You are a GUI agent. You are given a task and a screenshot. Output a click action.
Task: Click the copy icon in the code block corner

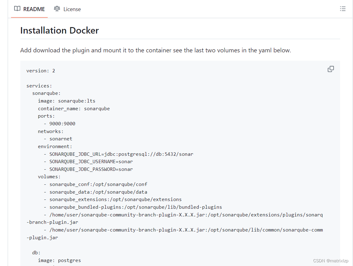click(331, 69)
